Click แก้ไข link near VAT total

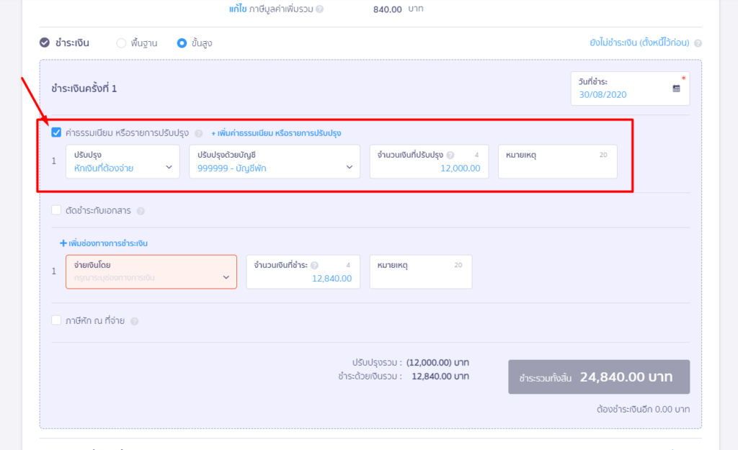[238, 9]
